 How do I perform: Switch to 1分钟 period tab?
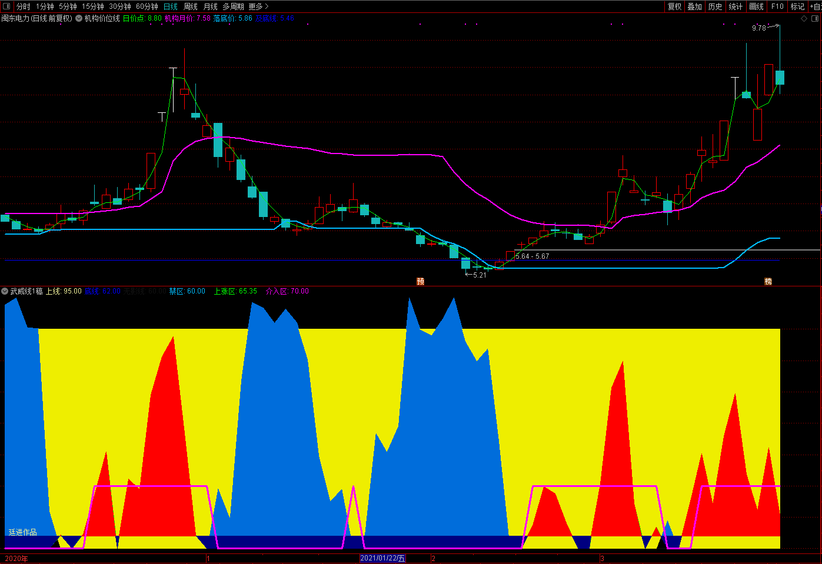point(45,6)
